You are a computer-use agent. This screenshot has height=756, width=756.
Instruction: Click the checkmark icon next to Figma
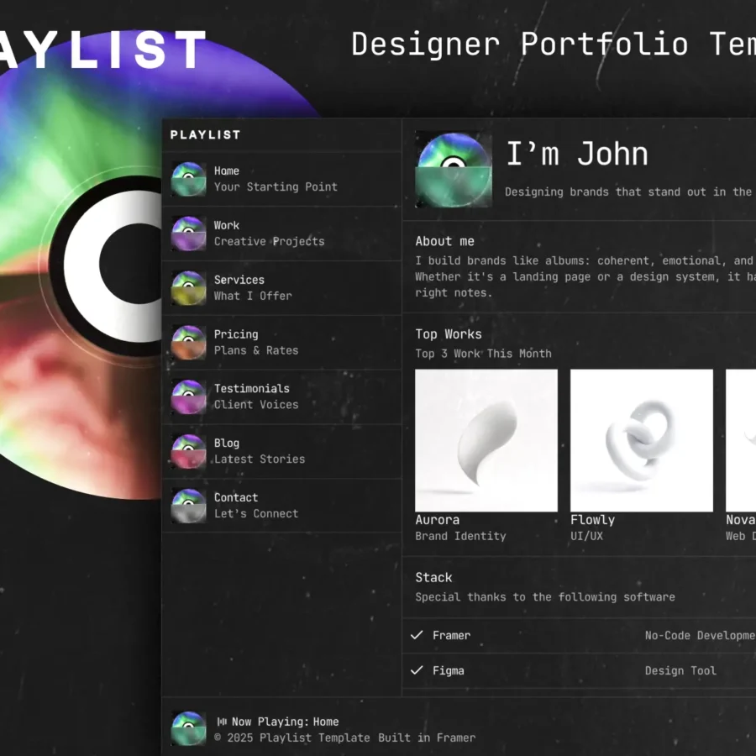pyautogui.click(x=417, y=670)
